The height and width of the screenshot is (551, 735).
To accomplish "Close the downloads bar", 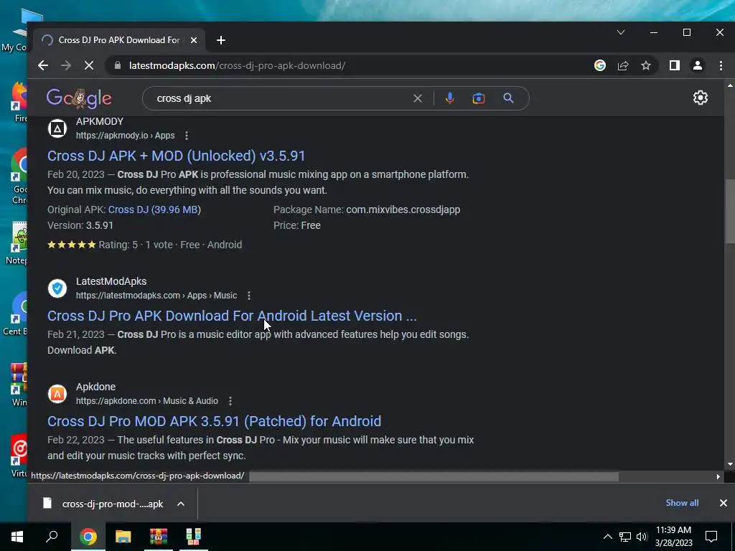I will (724, 503).
